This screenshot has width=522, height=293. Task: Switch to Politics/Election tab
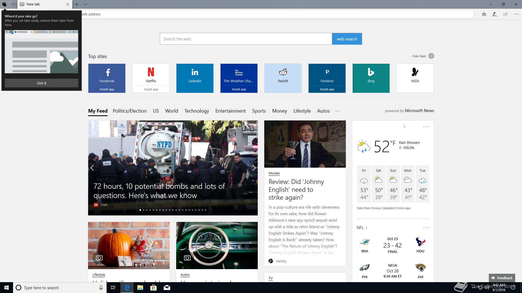coord(130,111)
